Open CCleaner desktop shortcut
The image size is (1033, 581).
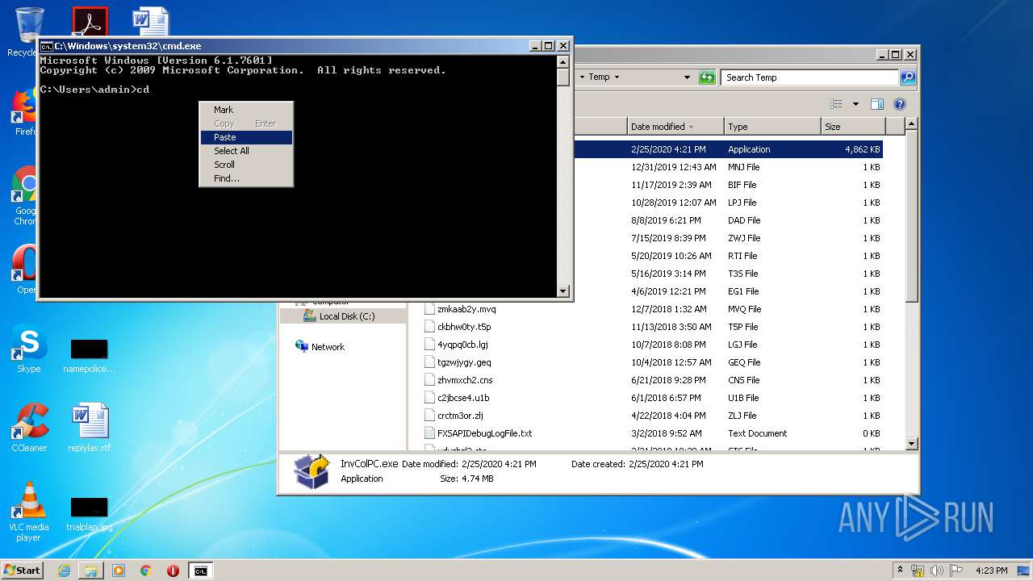click(x=29, y=428)
